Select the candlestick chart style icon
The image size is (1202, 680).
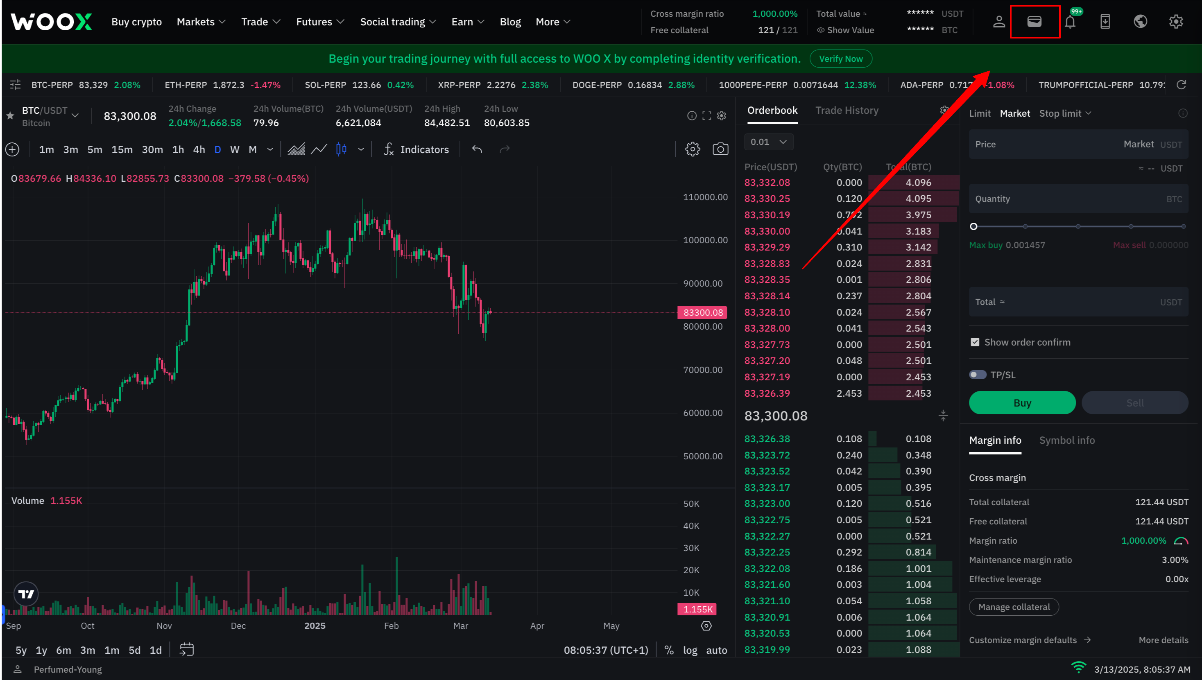(x=342, y=149)
